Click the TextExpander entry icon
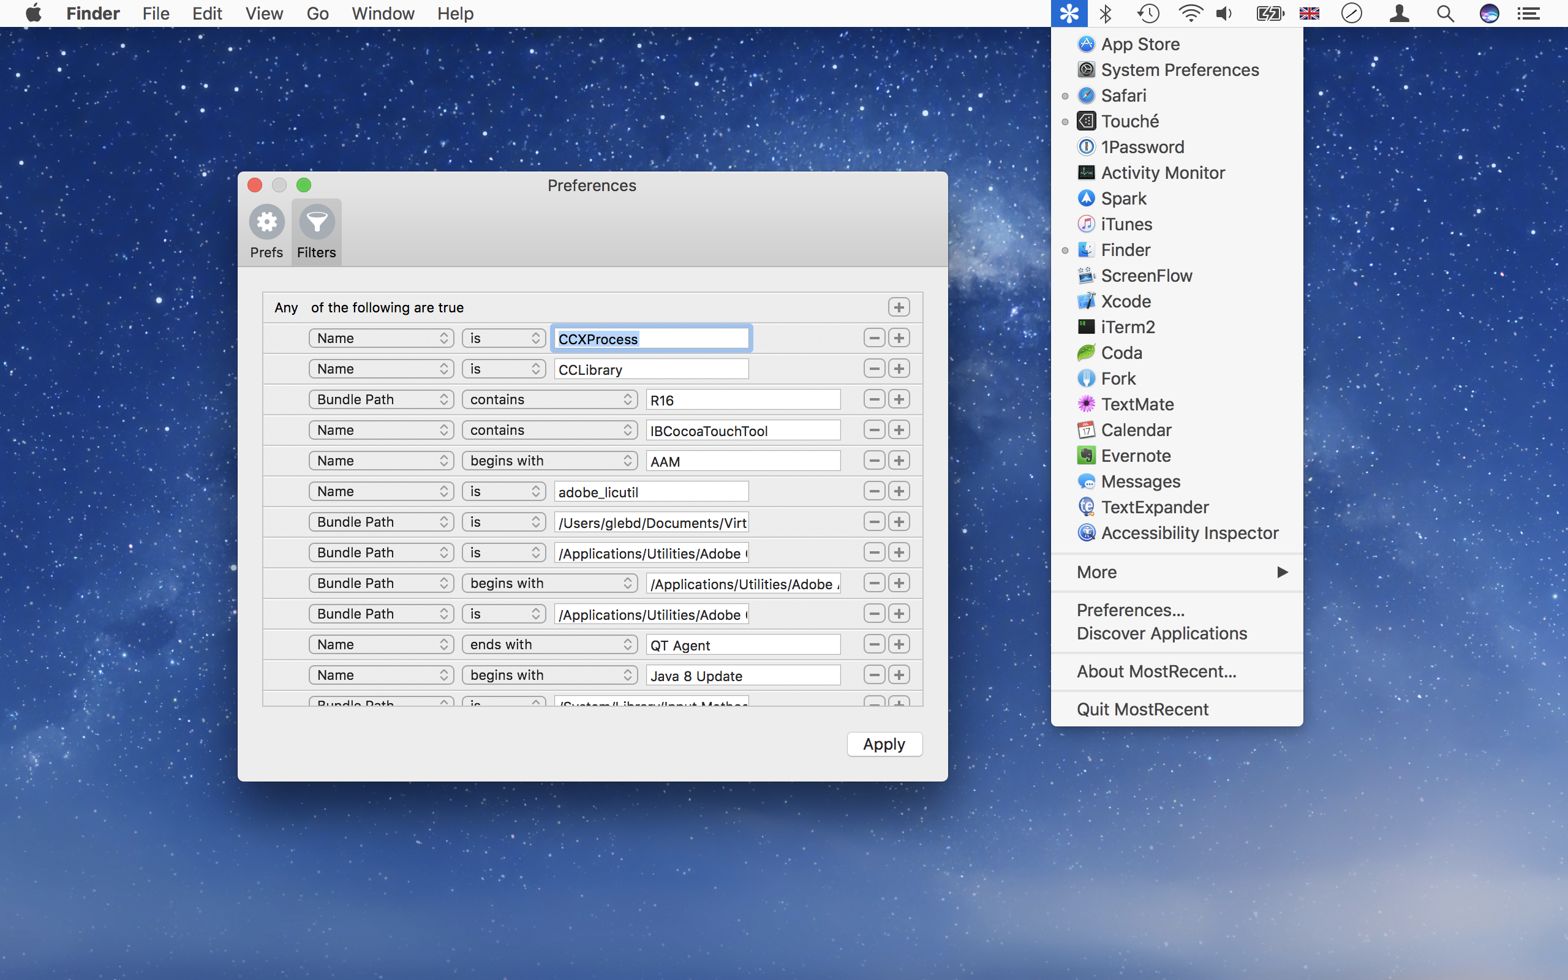 (x=1086, y=507)
